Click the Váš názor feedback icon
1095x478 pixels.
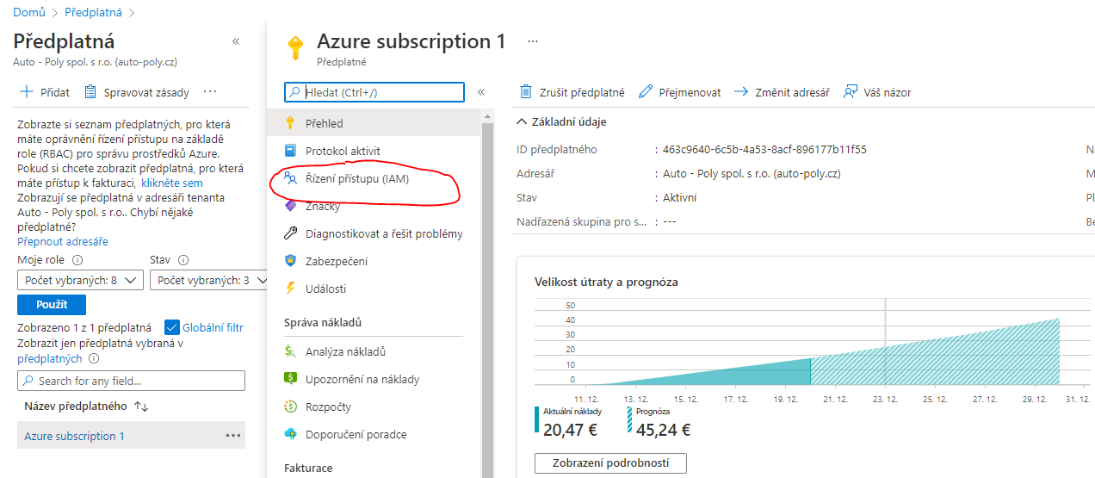pyautogui.click(x=851, y=92)
